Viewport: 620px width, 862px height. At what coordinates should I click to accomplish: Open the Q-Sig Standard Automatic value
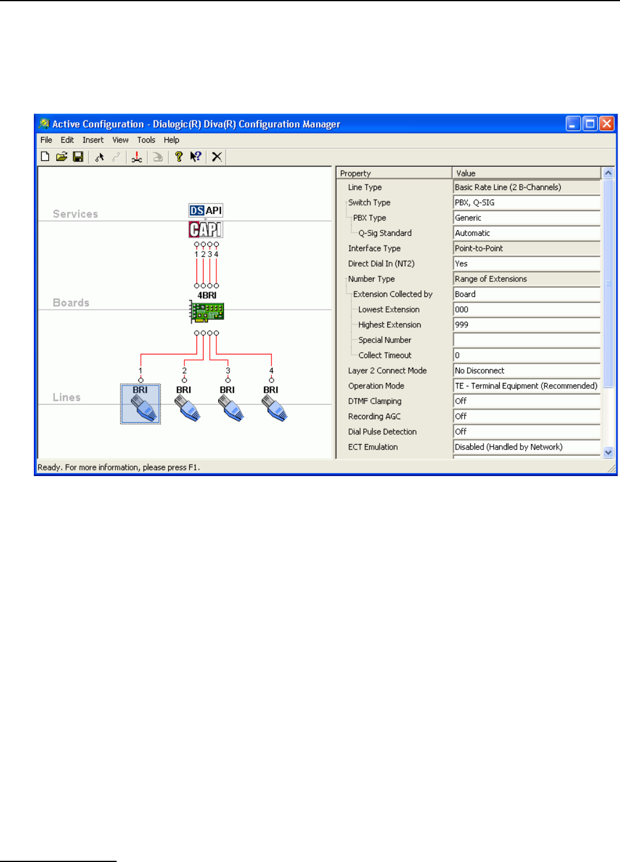(x=527, y=233)
